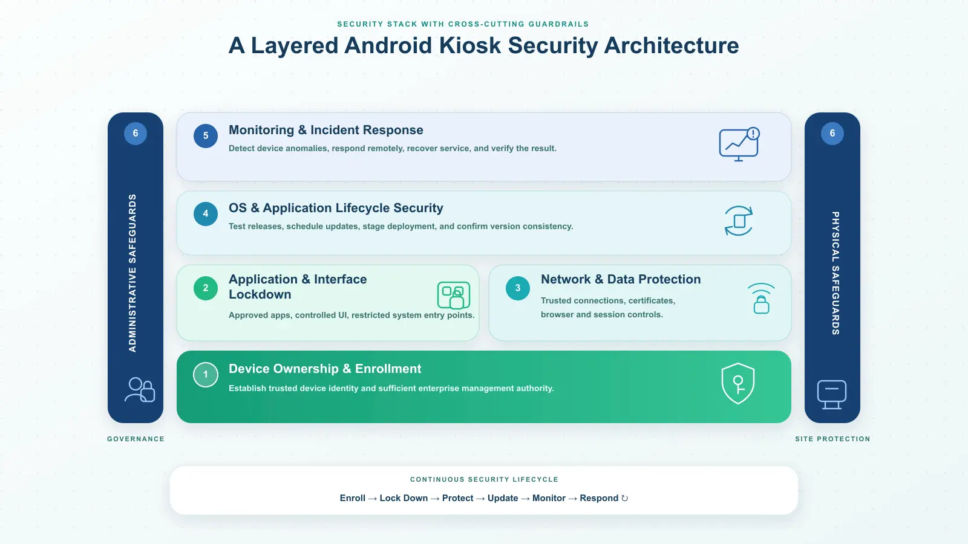Click number 6 badge on Administrative Safeguards
968x544 pixels.
[x=136, y=133]
